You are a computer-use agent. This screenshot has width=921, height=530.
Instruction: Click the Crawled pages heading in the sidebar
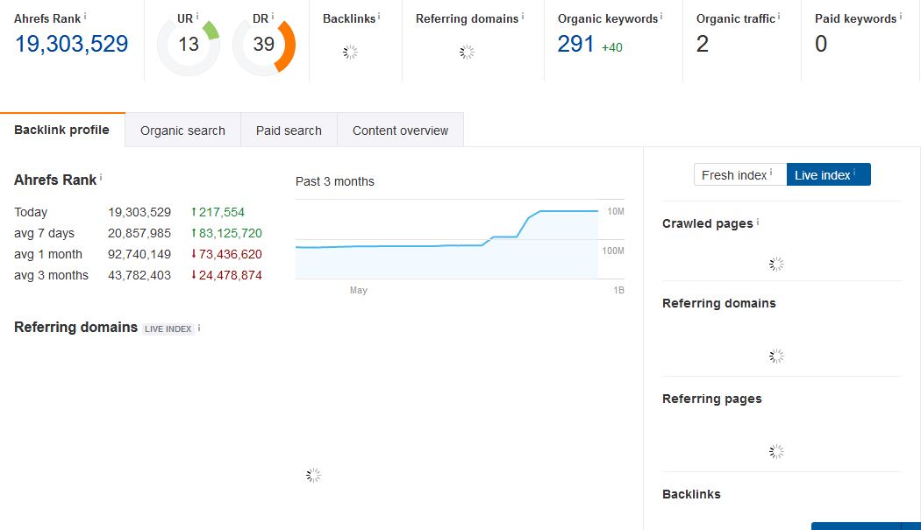pyautogui.click(x=707, y=223)
